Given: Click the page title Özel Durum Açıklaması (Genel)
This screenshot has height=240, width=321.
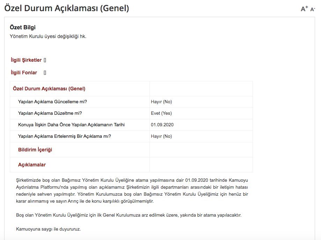Looking at the screenshot, I should pos(67,8).
